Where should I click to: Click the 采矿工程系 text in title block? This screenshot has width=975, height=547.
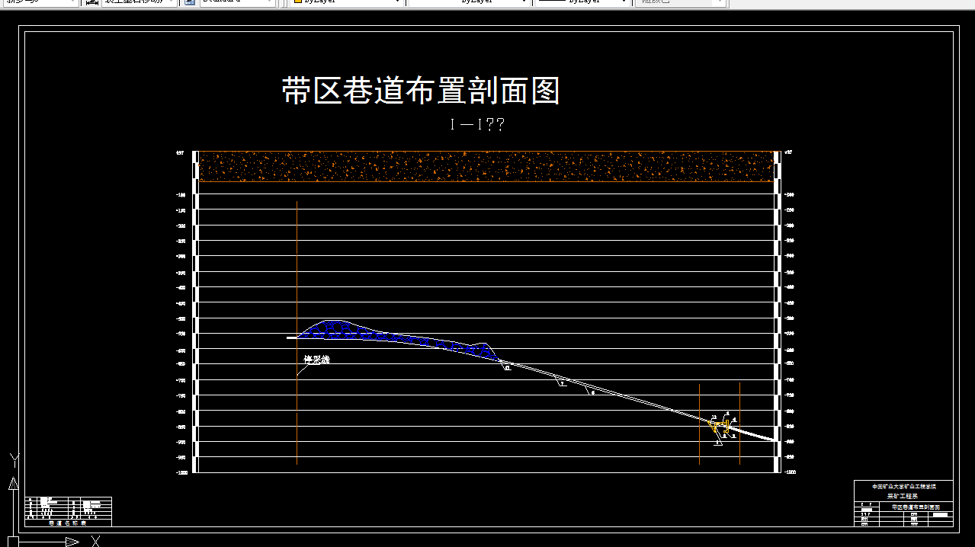pos(903,496)
